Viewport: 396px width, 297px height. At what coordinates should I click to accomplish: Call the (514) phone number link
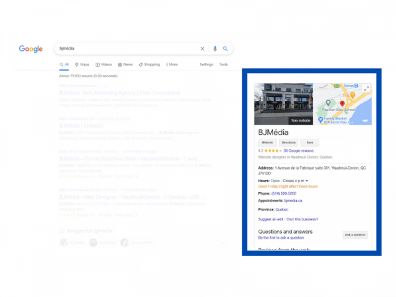point(284,193)
